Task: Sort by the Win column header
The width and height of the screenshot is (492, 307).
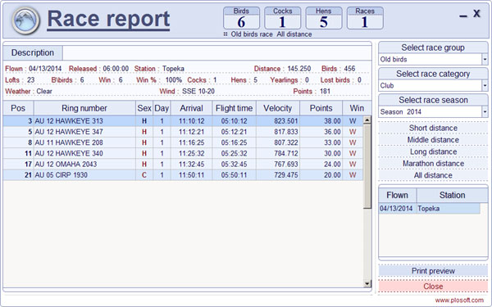Action: pos(357,108)
